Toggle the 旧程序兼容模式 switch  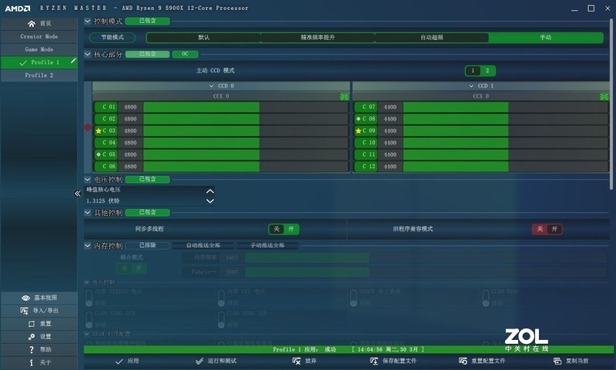(547, 228)
